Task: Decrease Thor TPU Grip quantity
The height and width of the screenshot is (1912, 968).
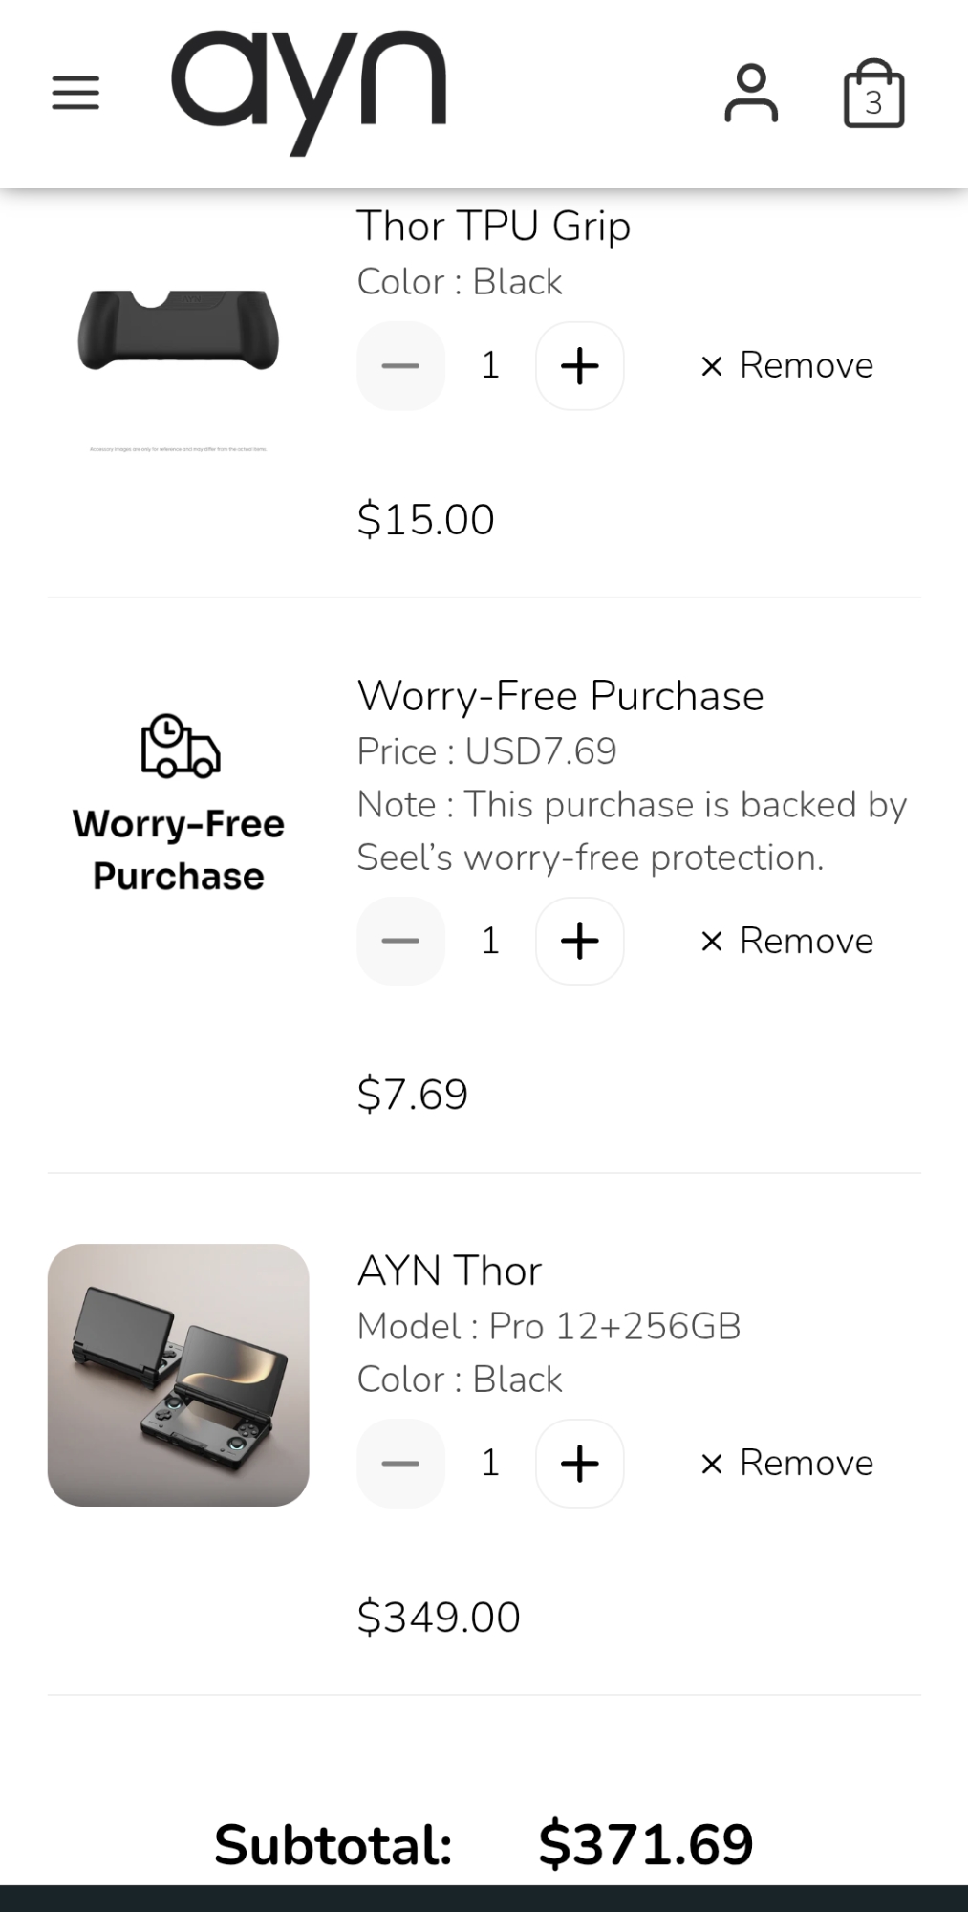Action: (400, 366)
